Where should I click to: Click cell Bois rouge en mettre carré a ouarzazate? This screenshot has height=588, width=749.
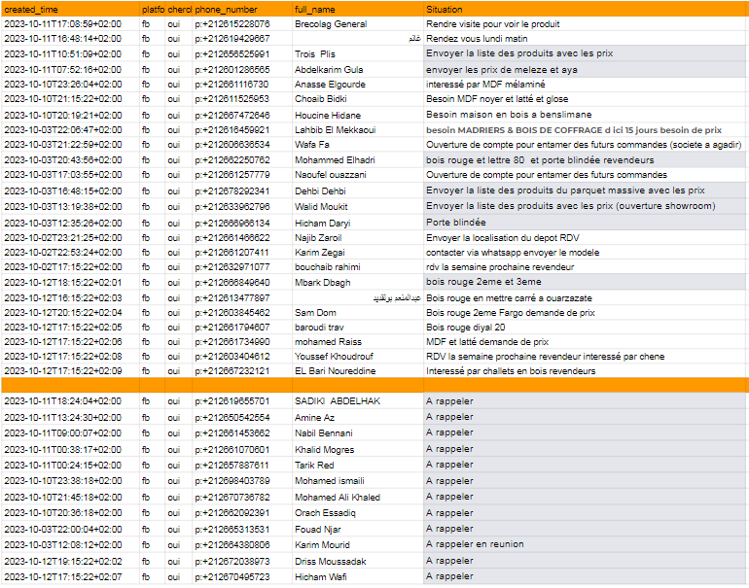(x=586, y=298)
